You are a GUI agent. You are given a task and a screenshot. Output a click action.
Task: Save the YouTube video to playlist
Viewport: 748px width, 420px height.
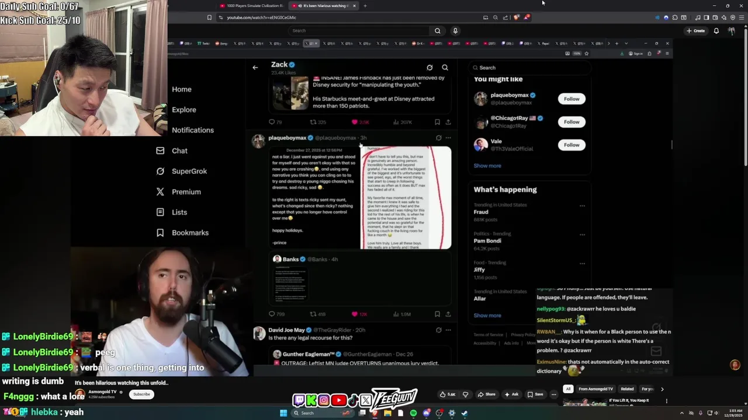535,394
